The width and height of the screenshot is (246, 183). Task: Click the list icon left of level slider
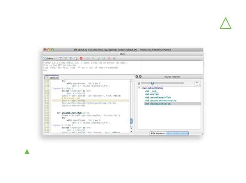(139, 83)
